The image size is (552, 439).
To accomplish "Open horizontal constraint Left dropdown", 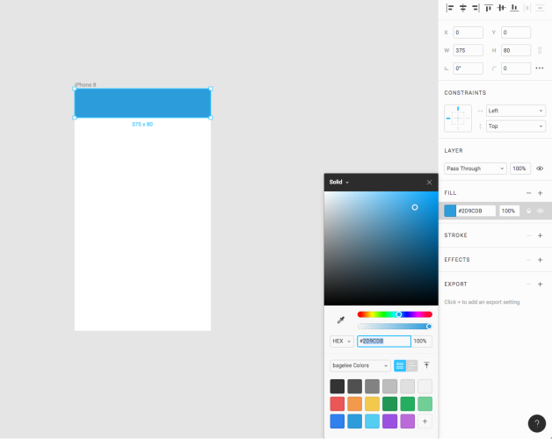I will [x=516, y=111].
